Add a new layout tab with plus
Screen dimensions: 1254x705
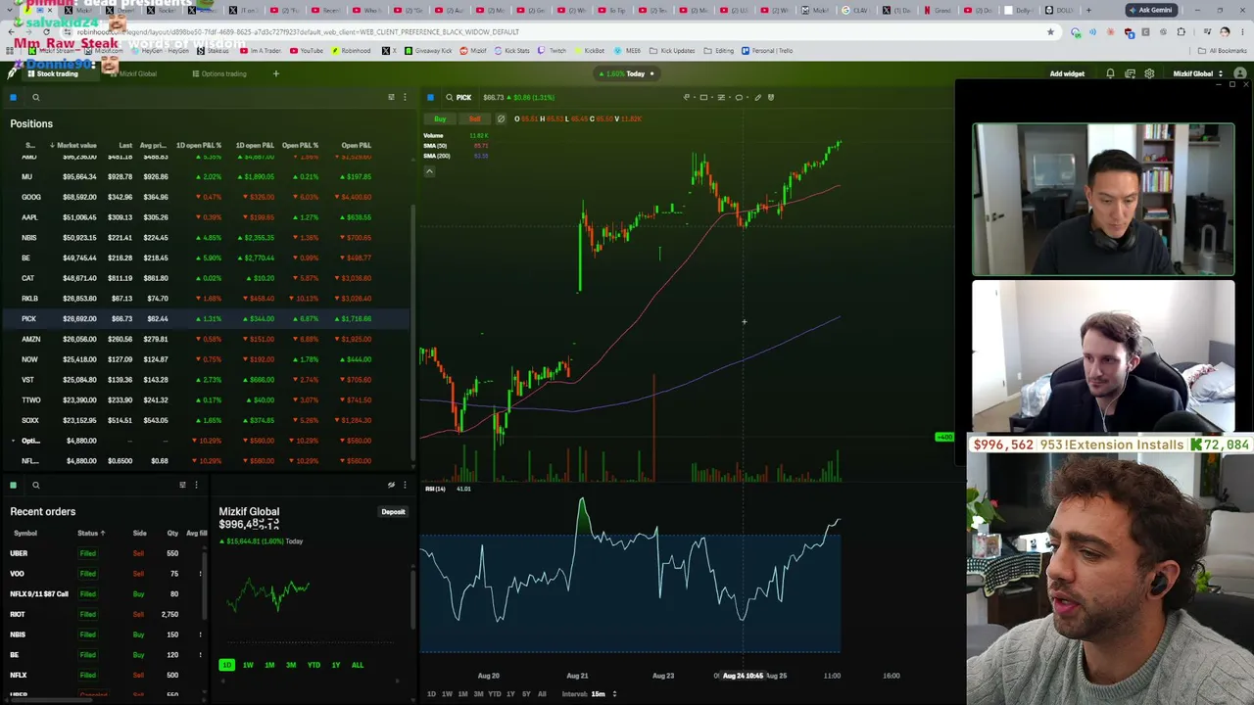275,73
